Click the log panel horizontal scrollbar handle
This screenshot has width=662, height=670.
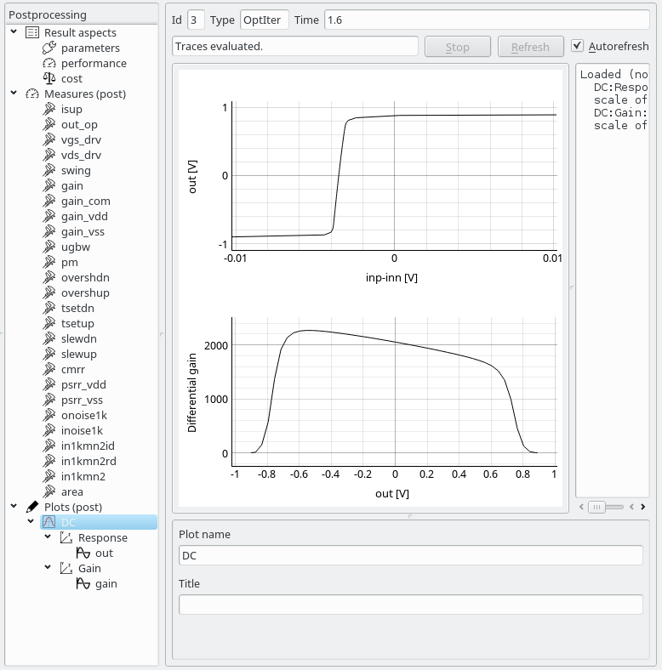597,508
